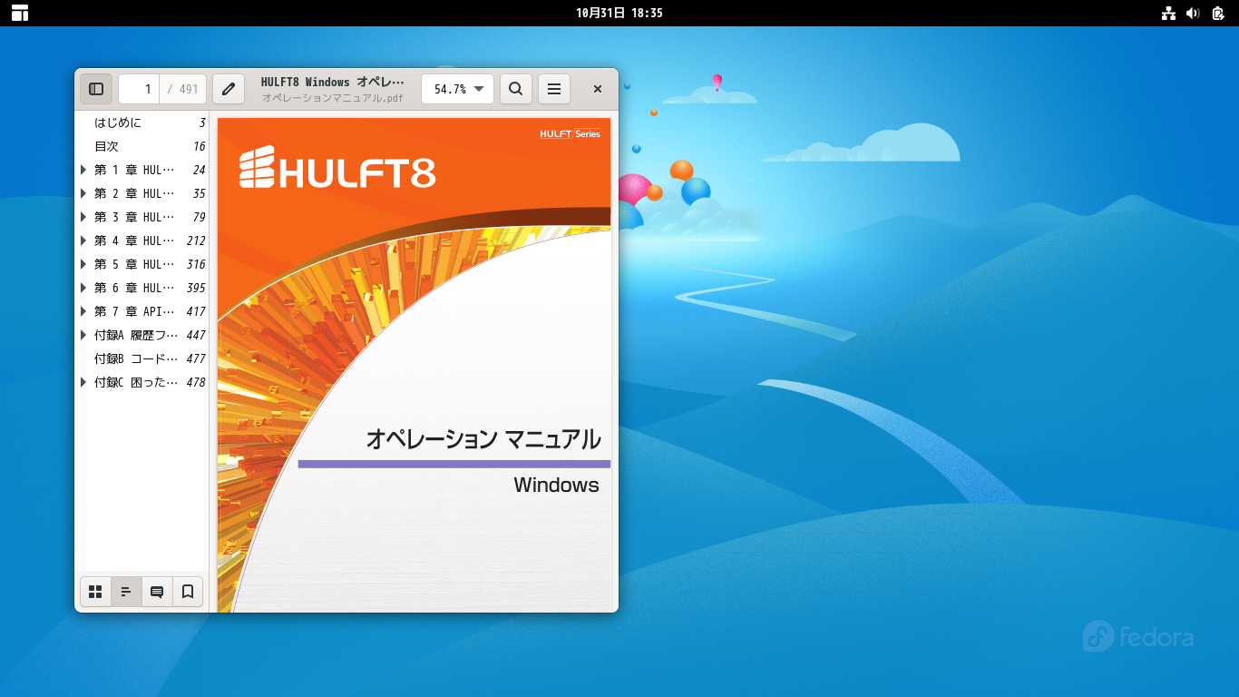Click page number 212 in outline
The height and width of the screenshot is (697, 1239).
pos(196,241)
